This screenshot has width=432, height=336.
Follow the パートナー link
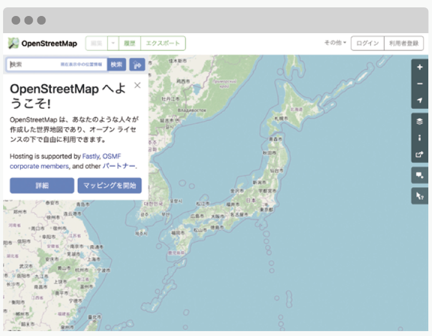coord(119,166)
